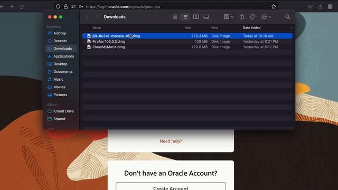Click the CleanMyMacX dmg file icon
Viewport: 338px width, 190px height.
[89, 47]
